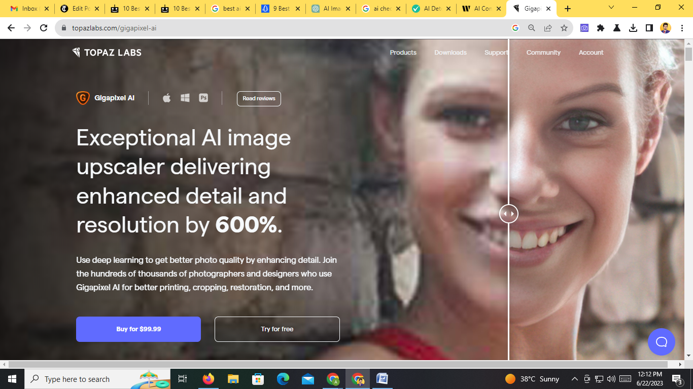Toggle Chrome side panel icon
The height and width of the screenshot is (389, 693).
coord(649,28)
